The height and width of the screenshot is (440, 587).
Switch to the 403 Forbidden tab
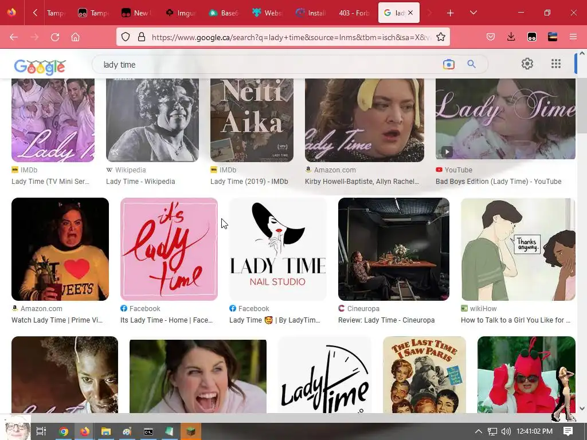[354, 13]
